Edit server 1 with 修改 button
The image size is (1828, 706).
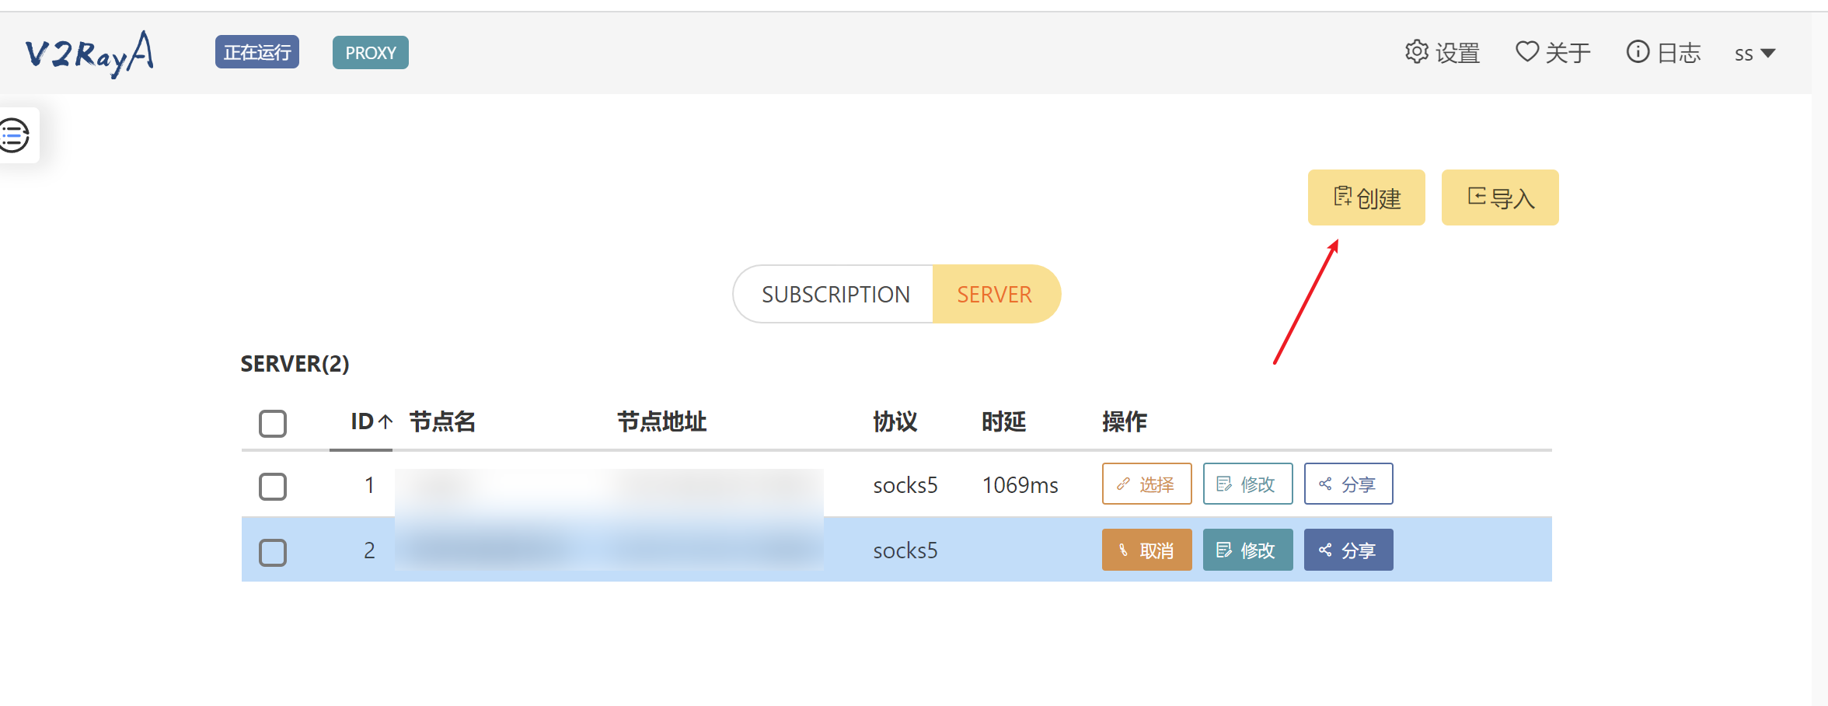(1247, 484)
